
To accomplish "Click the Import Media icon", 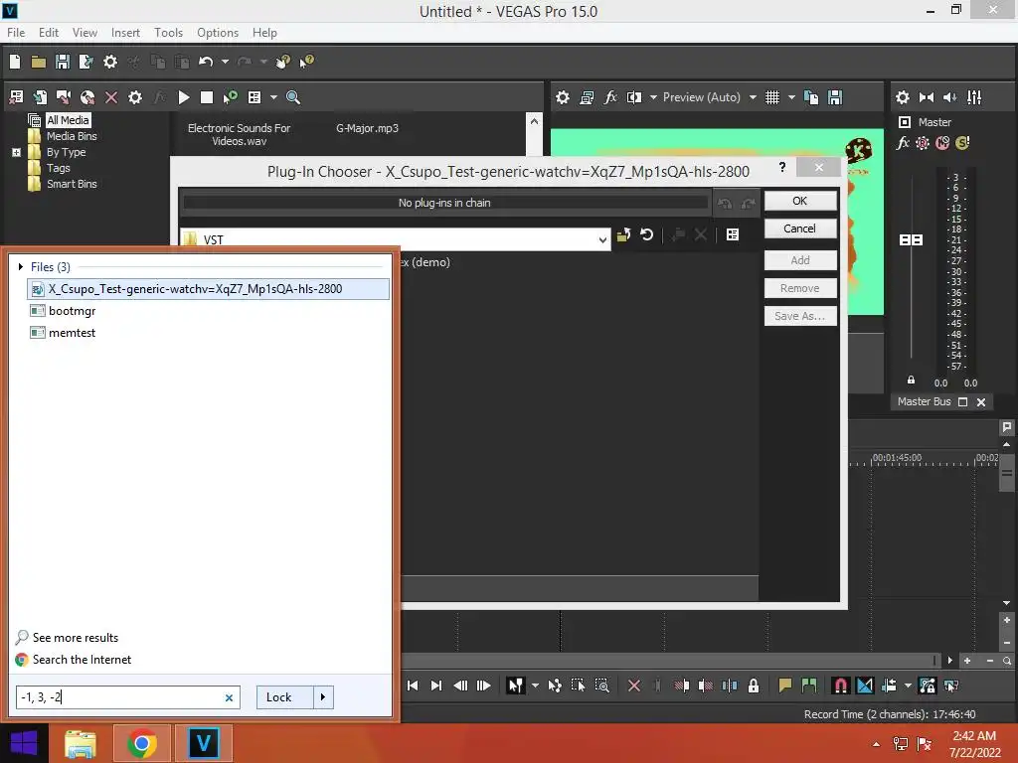I will [40, 97].
